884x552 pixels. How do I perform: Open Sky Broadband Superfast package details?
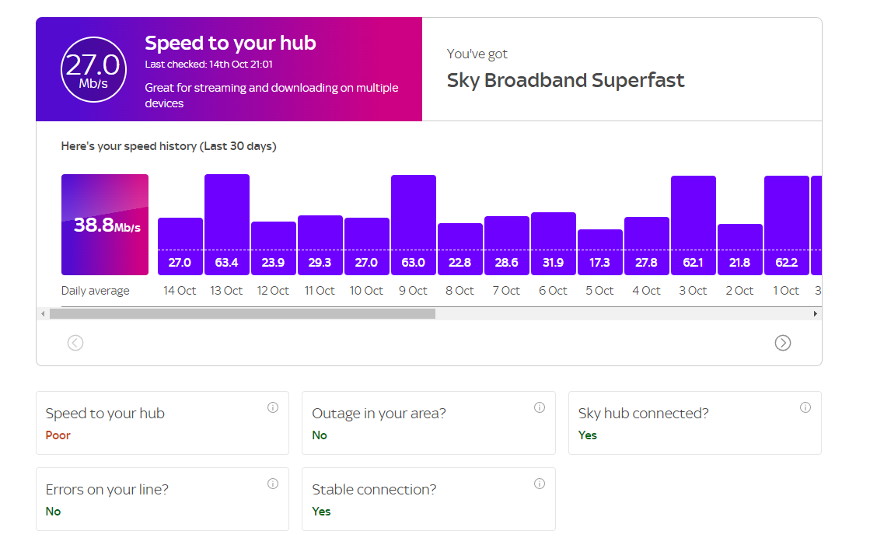pos(565,80)
